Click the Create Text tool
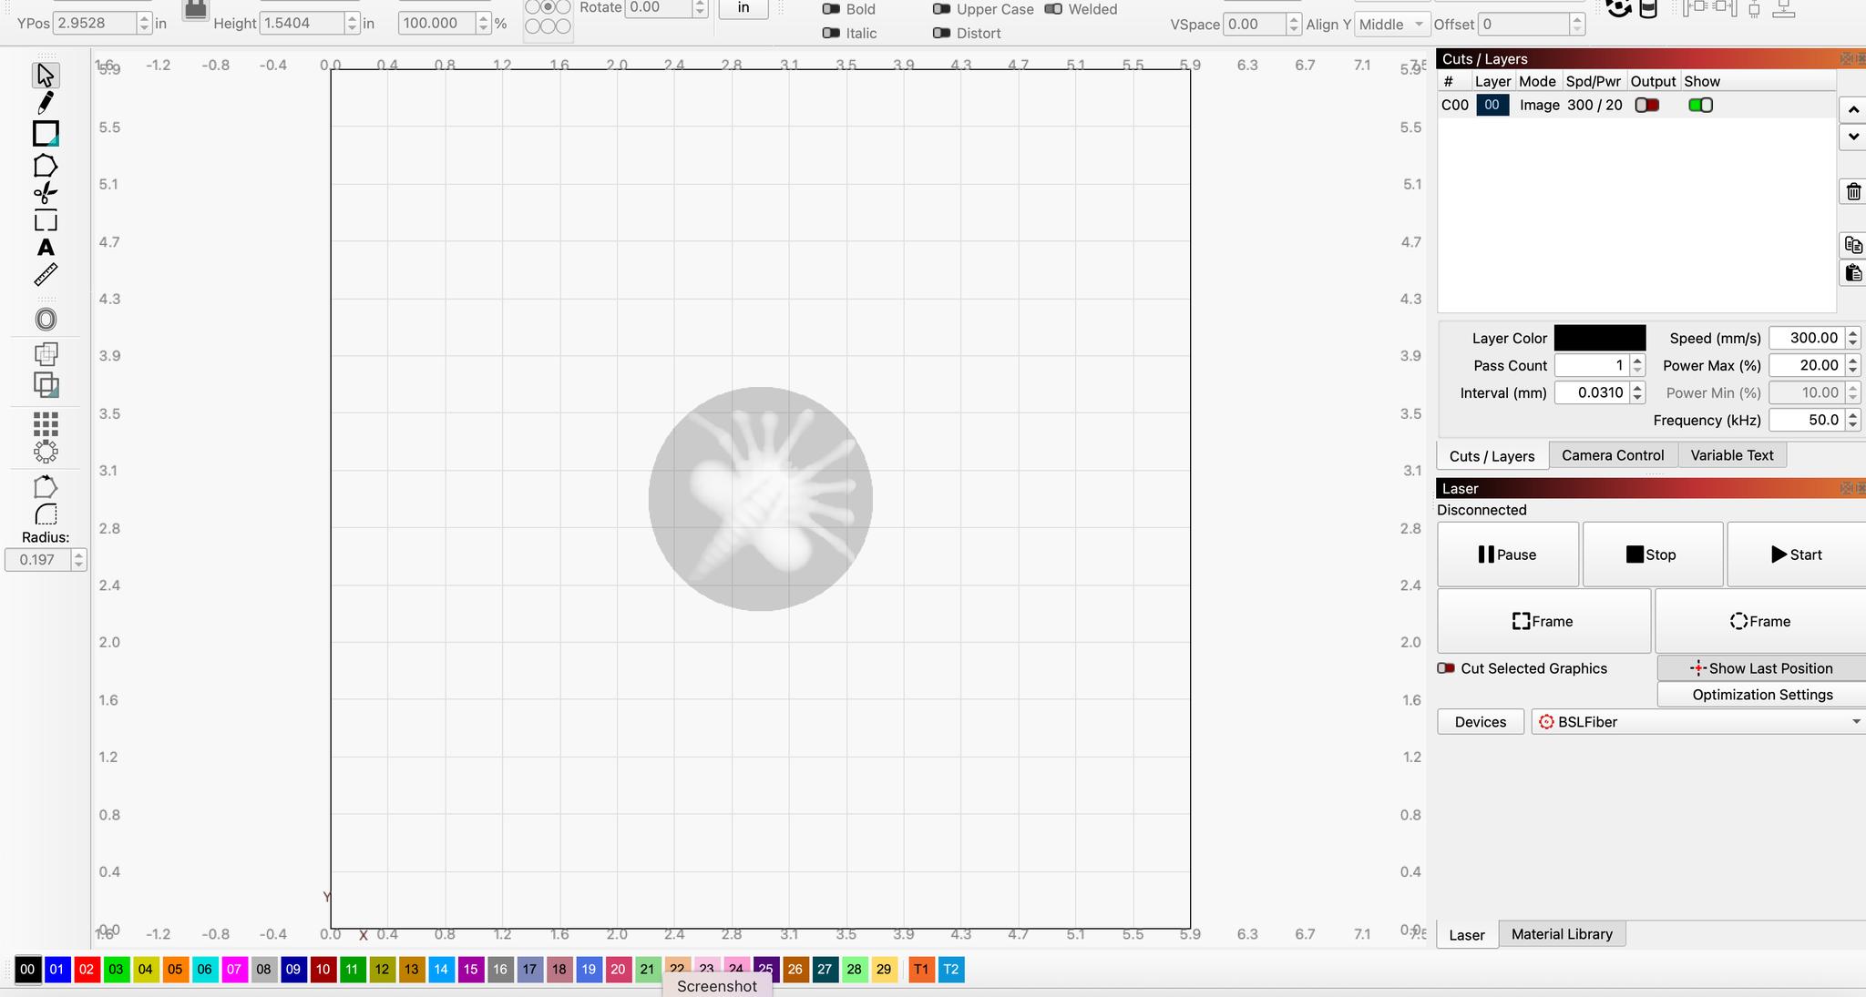This screenshot has width=1866, height=997. click(46, 248)
